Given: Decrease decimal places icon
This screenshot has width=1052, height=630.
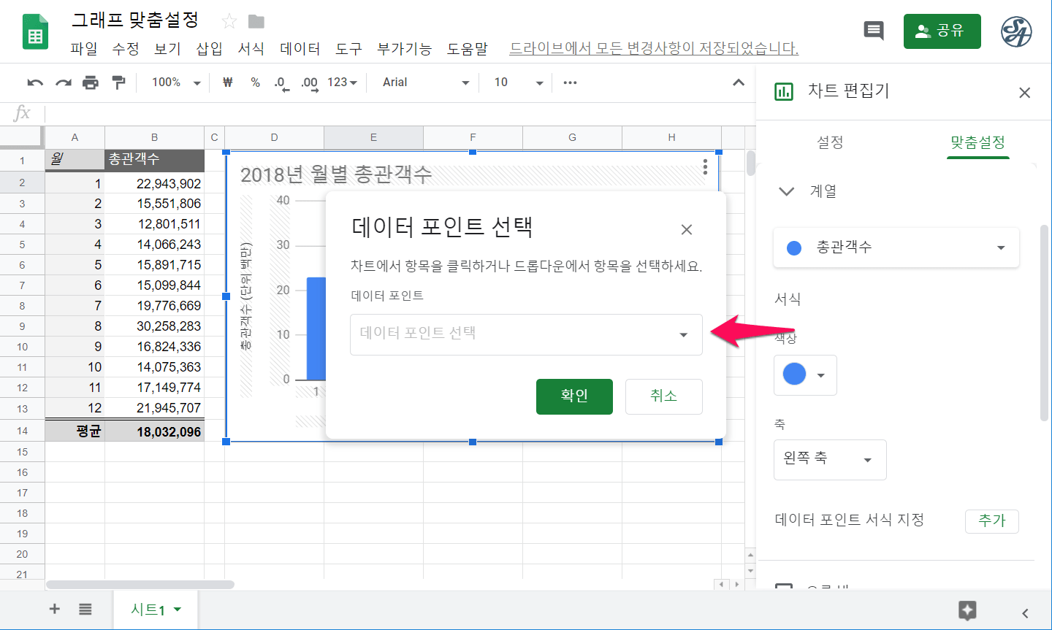Looking at the screenshot, I should coord(281,82).
